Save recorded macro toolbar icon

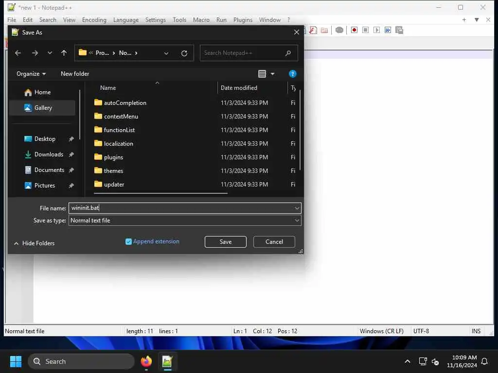point(399,30)
